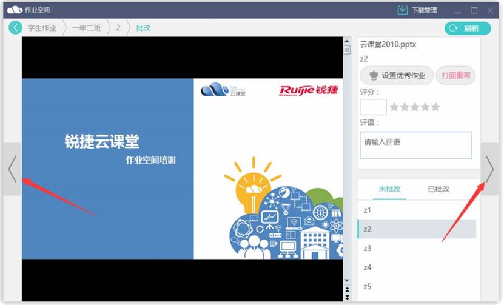Image resolution: width=504 pixels, height=305 pixels.
Task: Click 设置优秀作业 button
Action: tap(397, 76)
